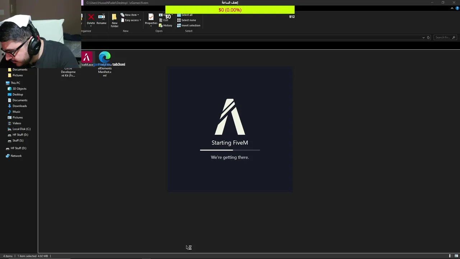
Task: Open Documents under Quick access in the sidebar
Action: pos(18,69)
